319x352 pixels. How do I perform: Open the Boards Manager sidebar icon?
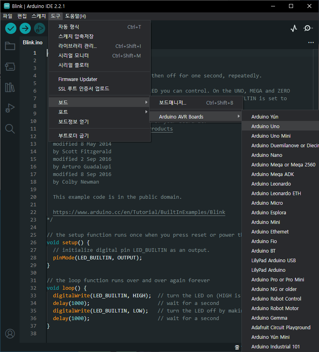[10, 67]
